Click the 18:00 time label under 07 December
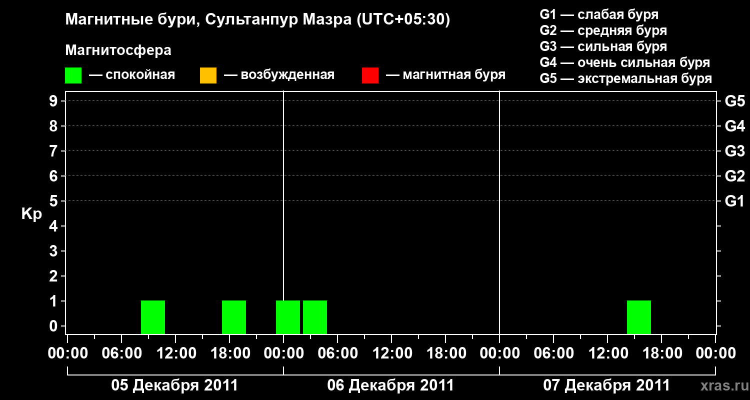 coord(662,353)
